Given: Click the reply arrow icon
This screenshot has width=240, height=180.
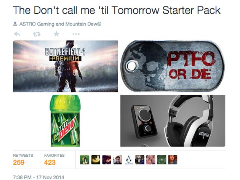Looking at the screenshot, I should [x=17, y=34].
